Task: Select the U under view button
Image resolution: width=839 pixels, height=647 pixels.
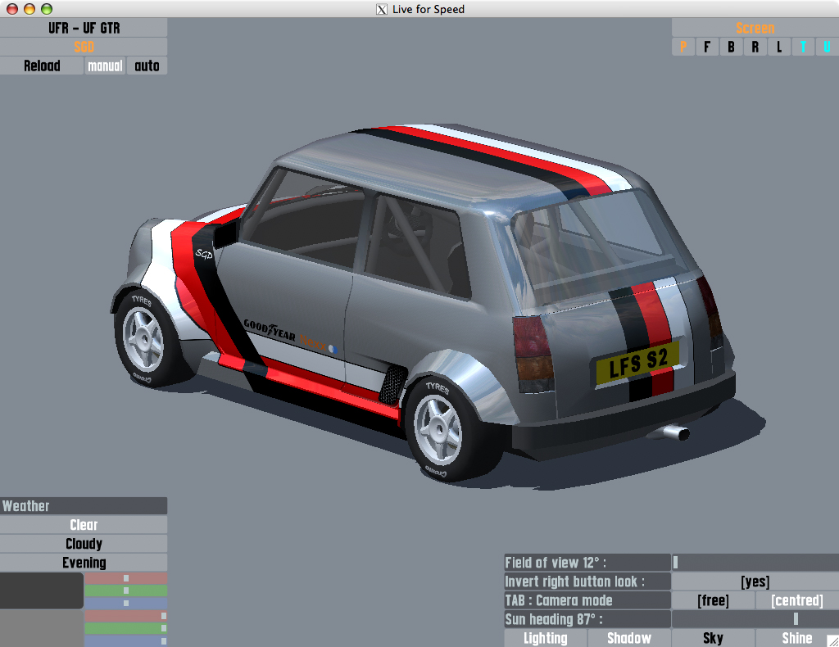Action: [x=828, y=47]
